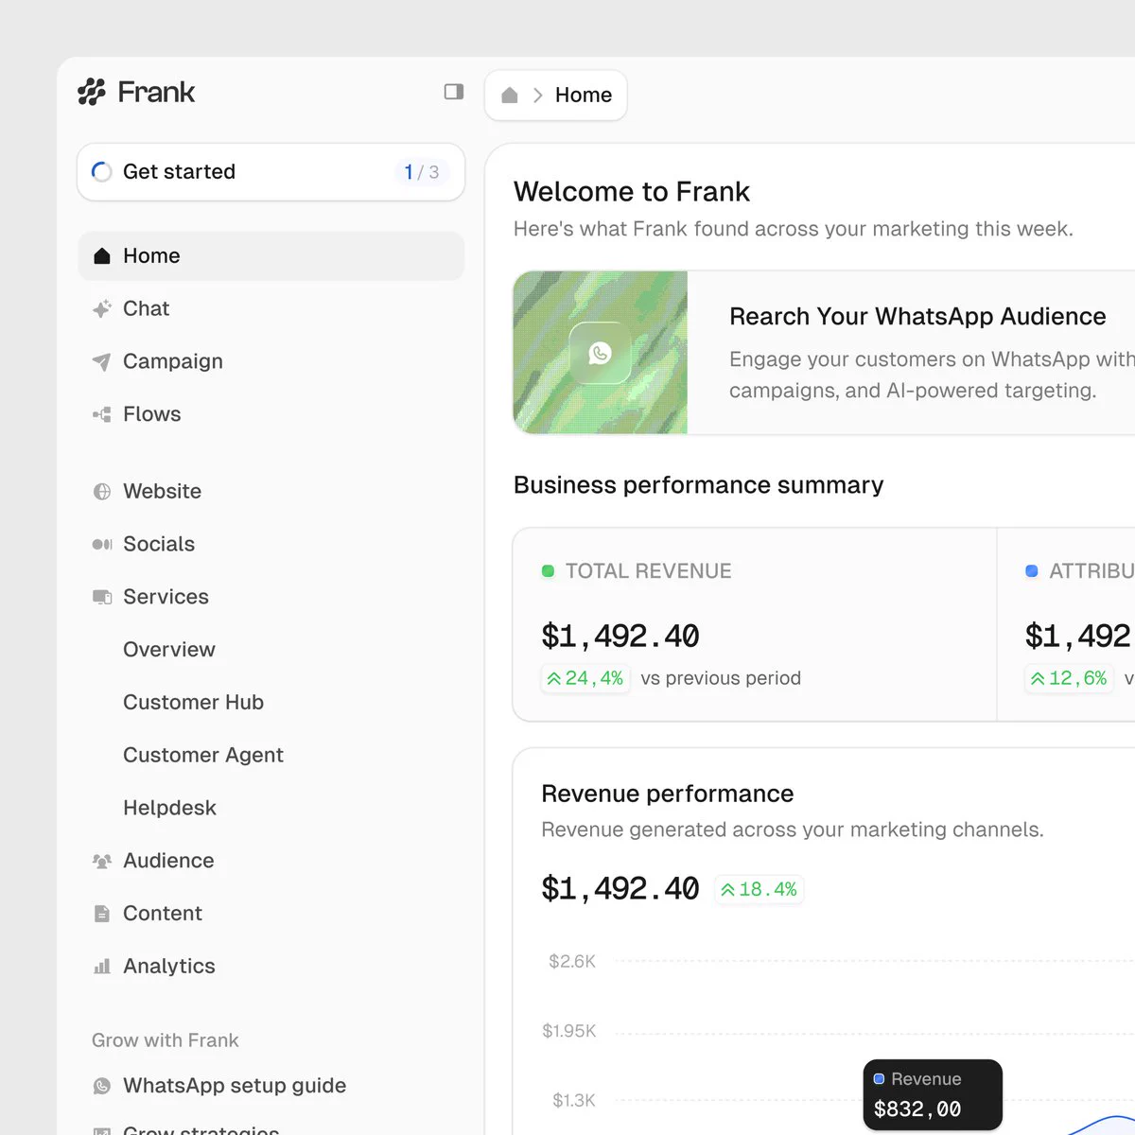Click the Audience people icon
The height and width of the screenshot is (1135, 1135).
pyautogui.click(x=102, y=861)
